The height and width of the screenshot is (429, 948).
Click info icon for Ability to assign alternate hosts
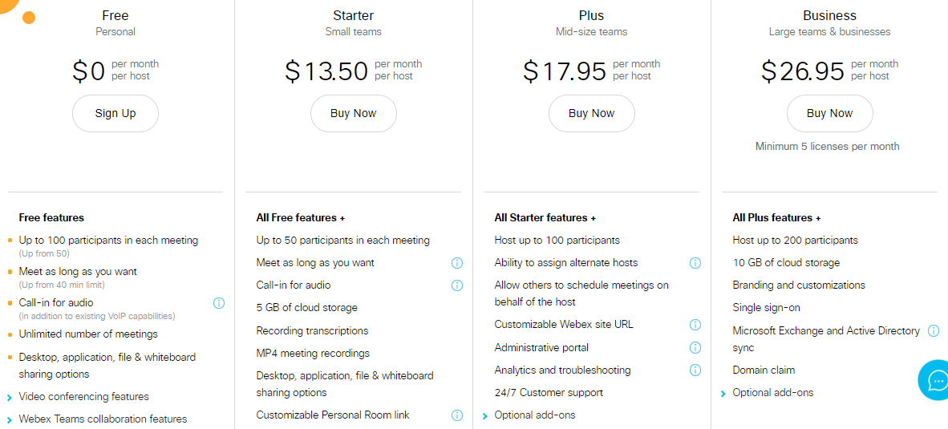[x=695, y=263]
